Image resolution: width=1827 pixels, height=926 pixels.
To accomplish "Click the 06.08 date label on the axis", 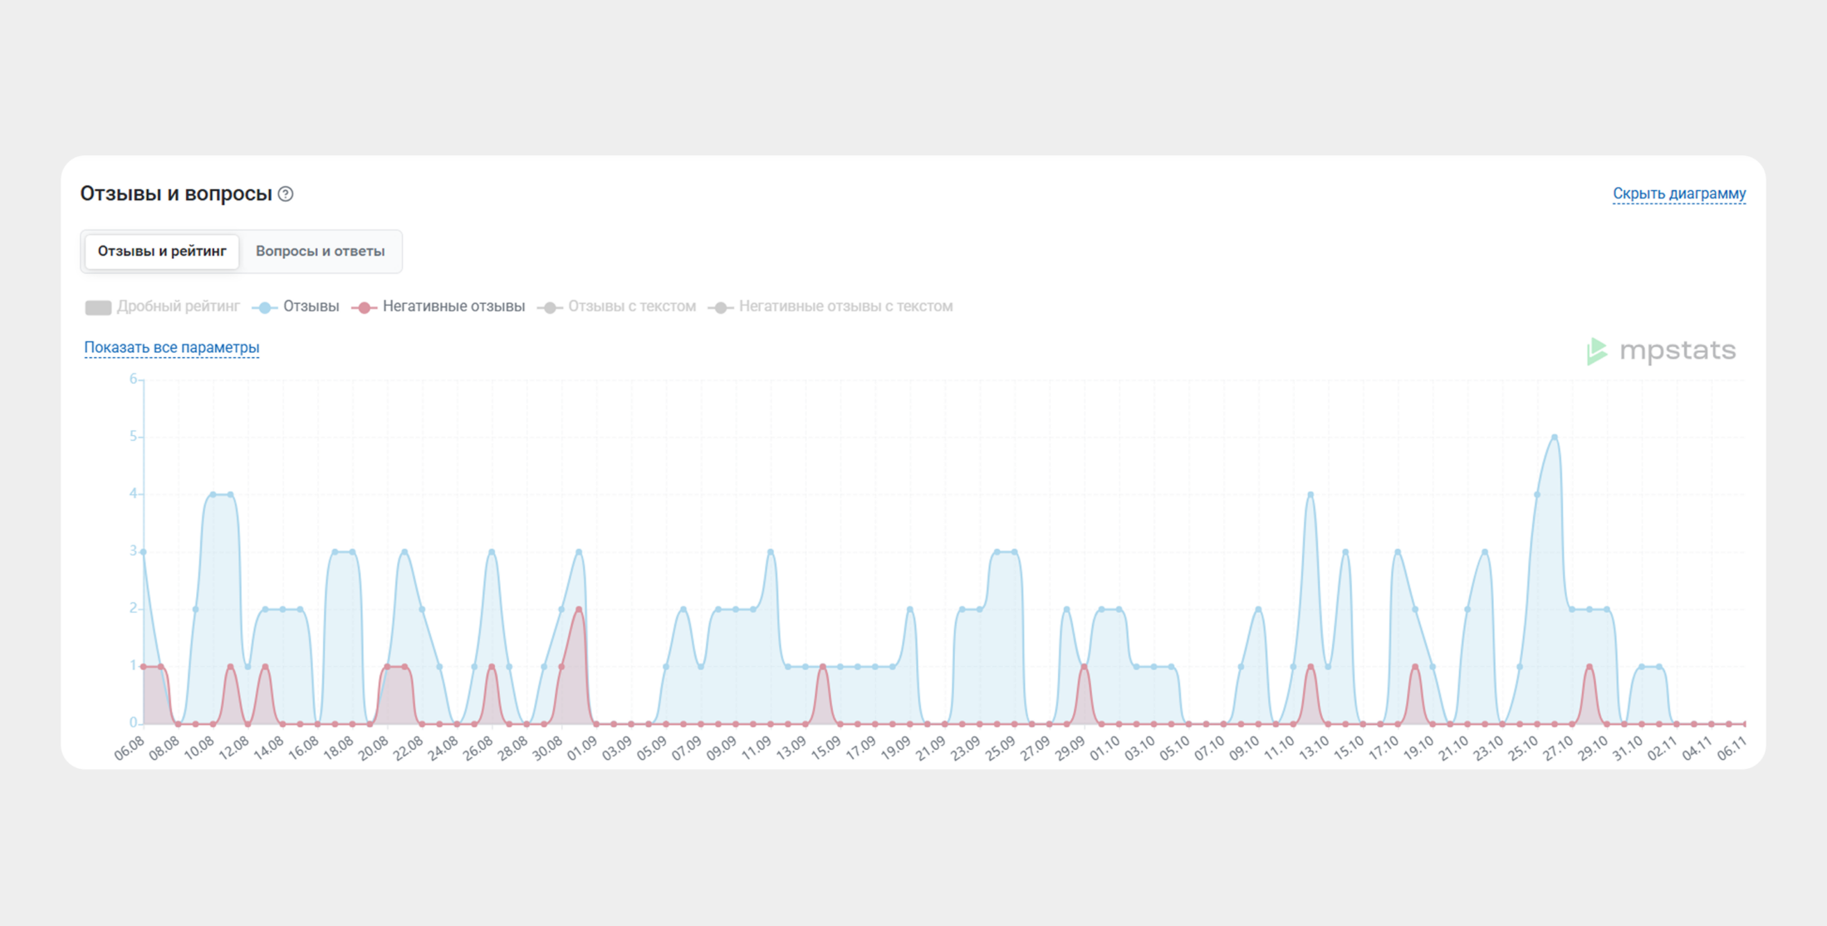I will tap(130, 747).
